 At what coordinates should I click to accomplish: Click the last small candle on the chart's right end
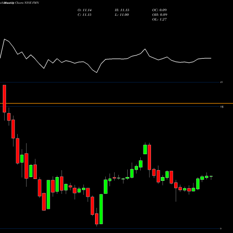(211, 177)
